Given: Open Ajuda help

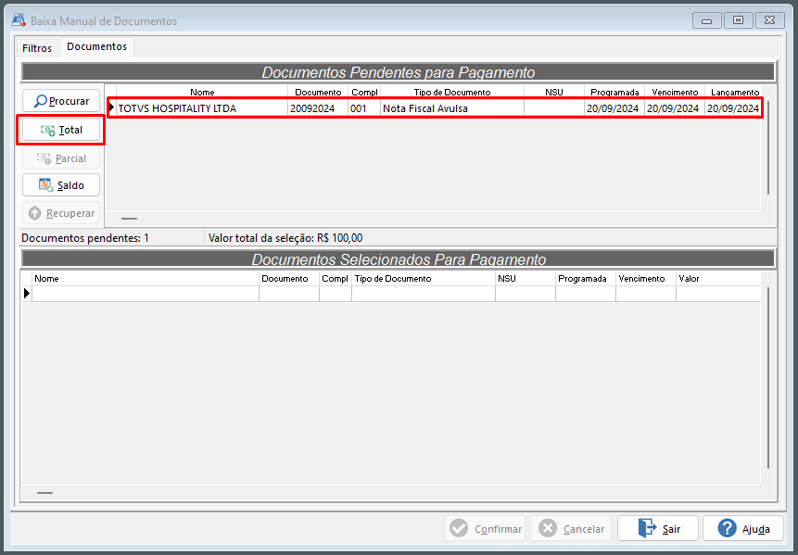Looking at the screenshot, I should [x=743, y=529].
